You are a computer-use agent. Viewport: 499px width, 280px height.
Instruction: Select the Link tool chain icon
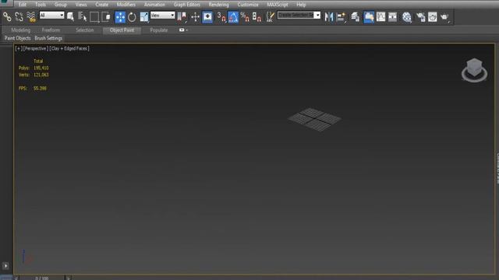(x=7, y=16)
